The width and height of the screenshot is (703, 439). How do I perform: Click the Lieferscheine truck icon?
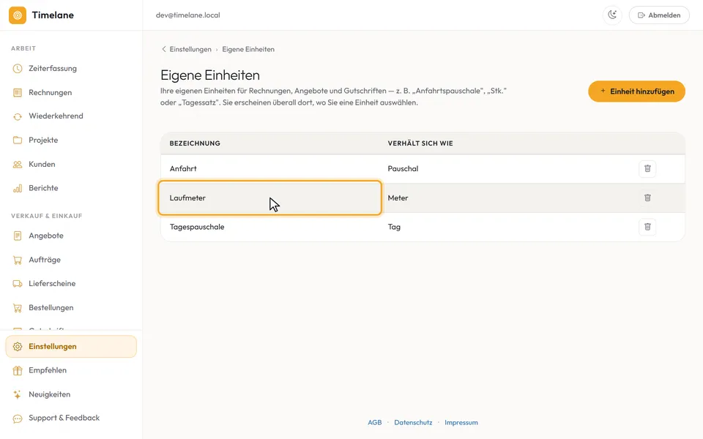point(18,284)
